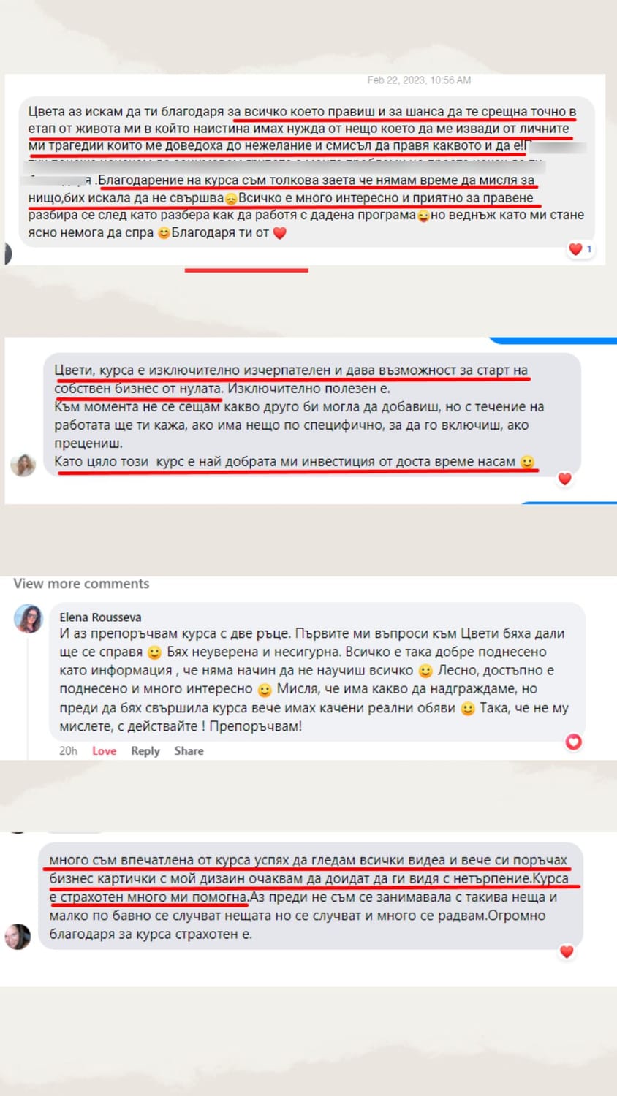Open heart reaction on 'Цвети, курса е' message

click(564, 479)
